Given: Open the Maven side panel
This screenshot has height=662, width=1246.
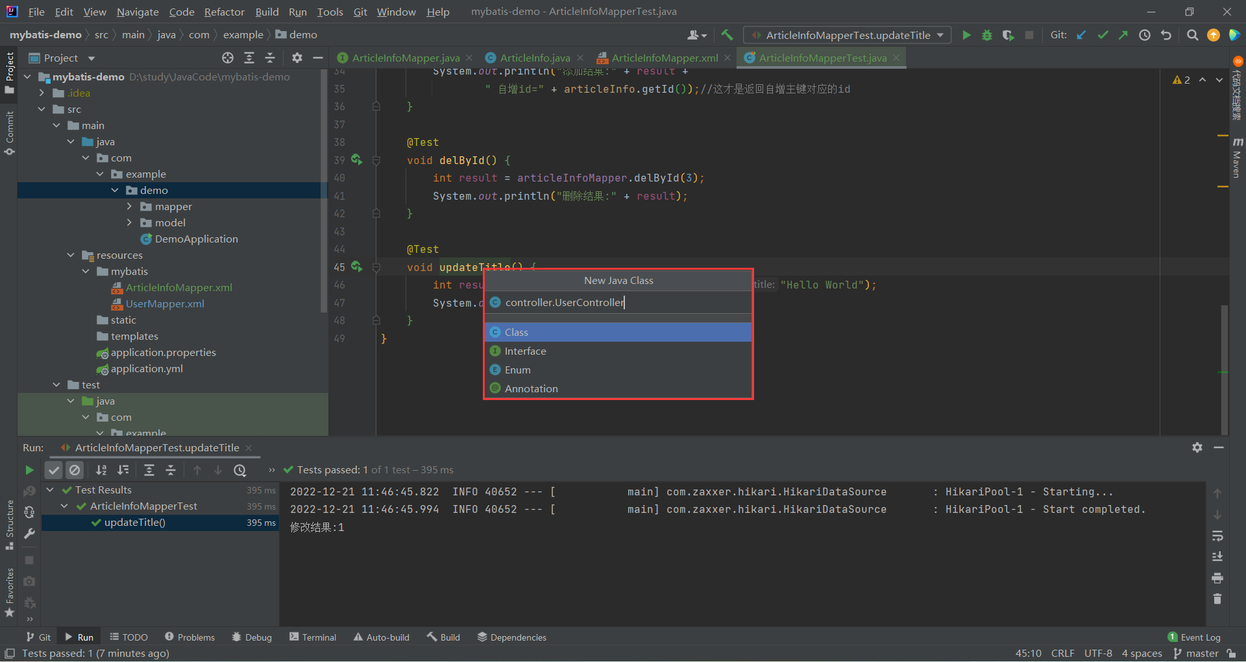Looking at the screenshot, I should 1237,158.
